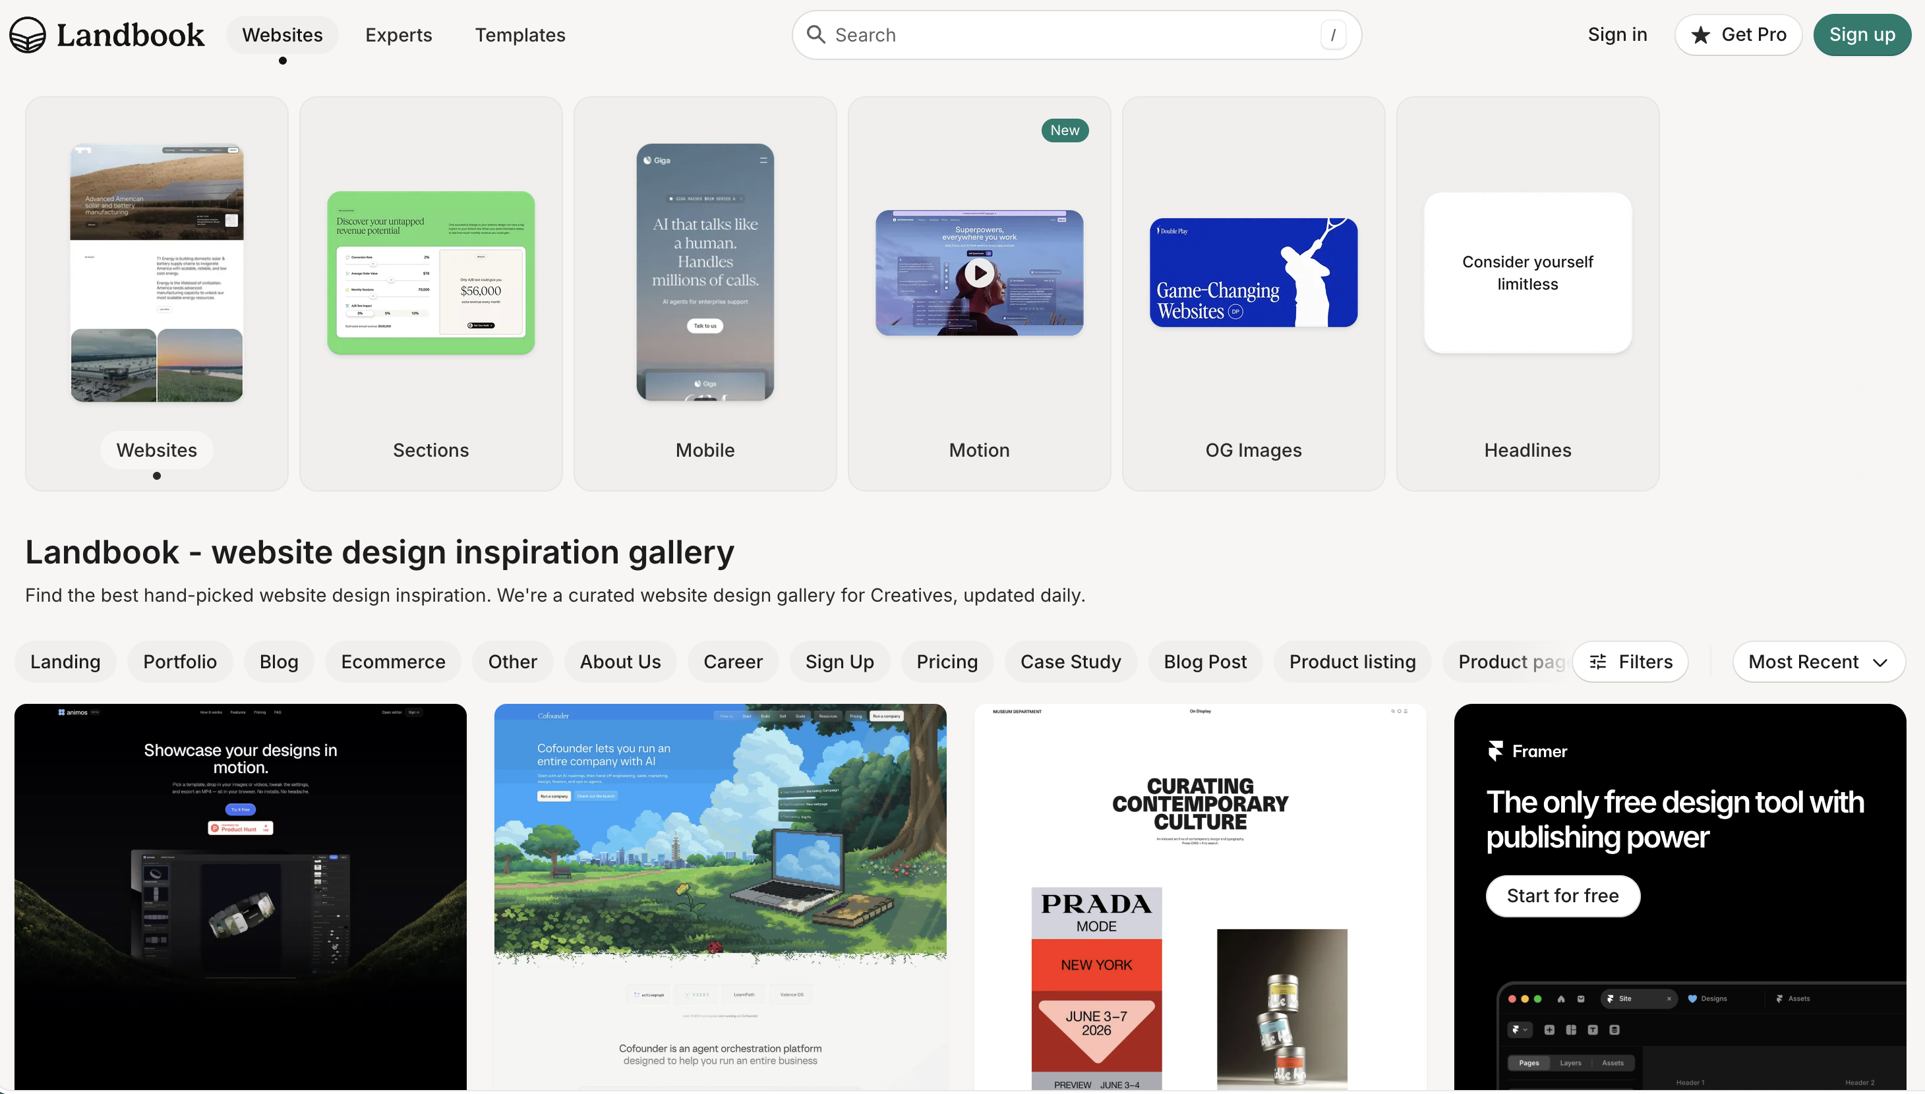The image size is (1925, 1094).
Task: Filter by Blog tag
Action: point(279,661)
